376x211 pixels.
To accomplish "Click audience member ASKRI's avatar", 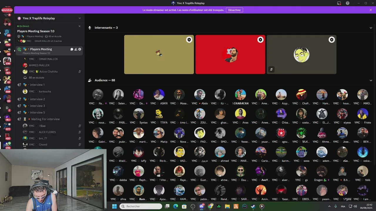I will (159, 95).
